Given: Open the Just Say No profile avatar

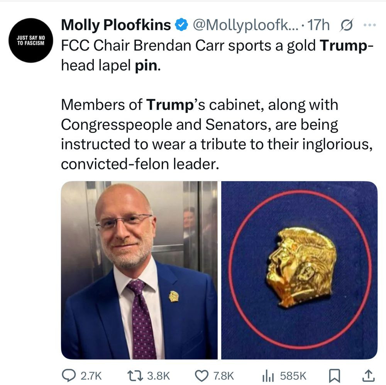Looking at the screenshot, I should coord(31,40).
